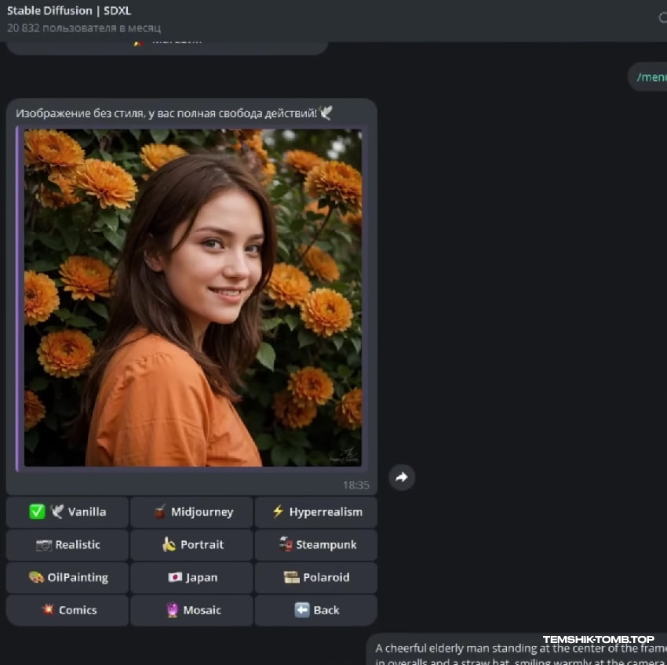Image resolution: width=667 pixels, height=665 pixels.
Task: Apply the Steampunk style
Action: (x=316, y=545)
